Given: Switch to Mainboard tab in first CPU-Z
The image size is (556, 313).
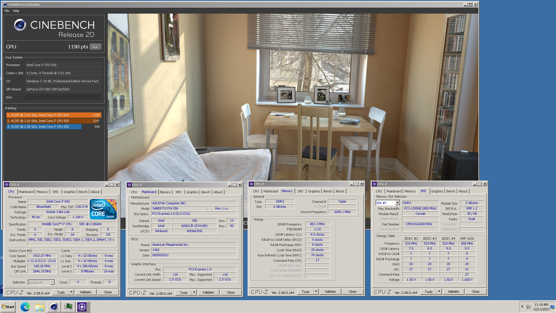Looking at the screenshot, I should coord(26,192).
